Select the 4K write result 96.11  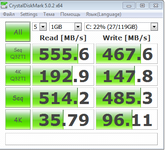click(127, 120)
